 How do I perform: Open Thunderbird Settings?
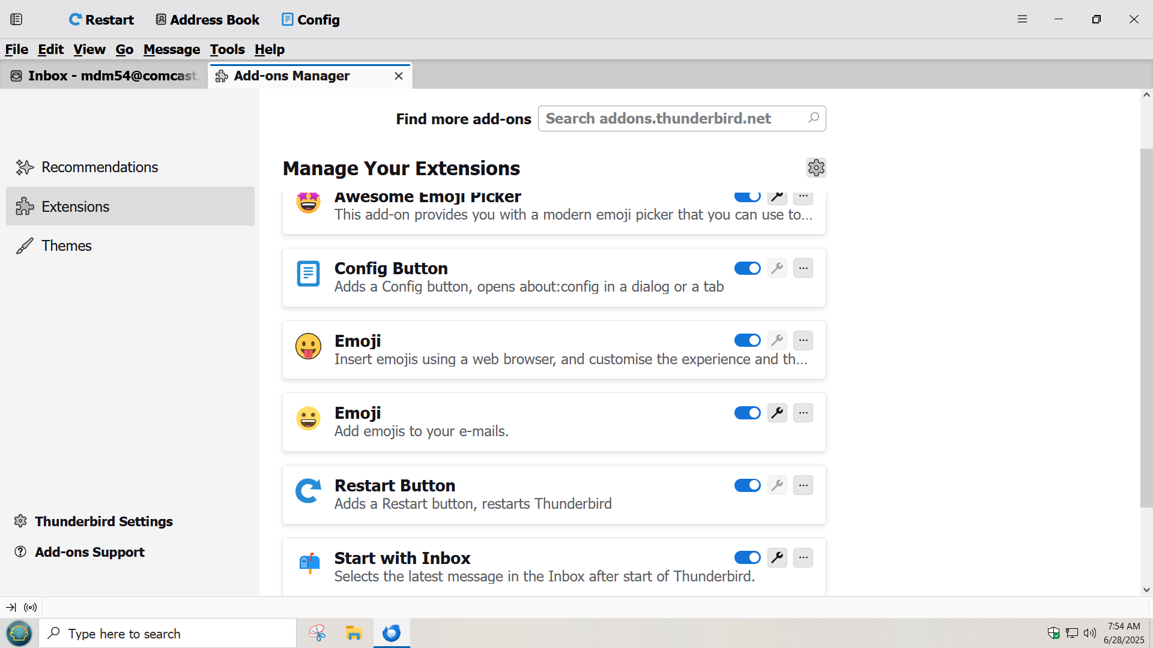[x=93, y=521]
